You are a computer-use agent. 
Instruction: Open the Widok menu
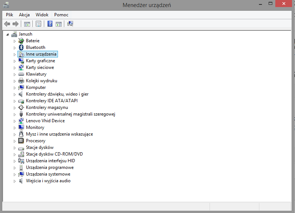pos(42,15)
